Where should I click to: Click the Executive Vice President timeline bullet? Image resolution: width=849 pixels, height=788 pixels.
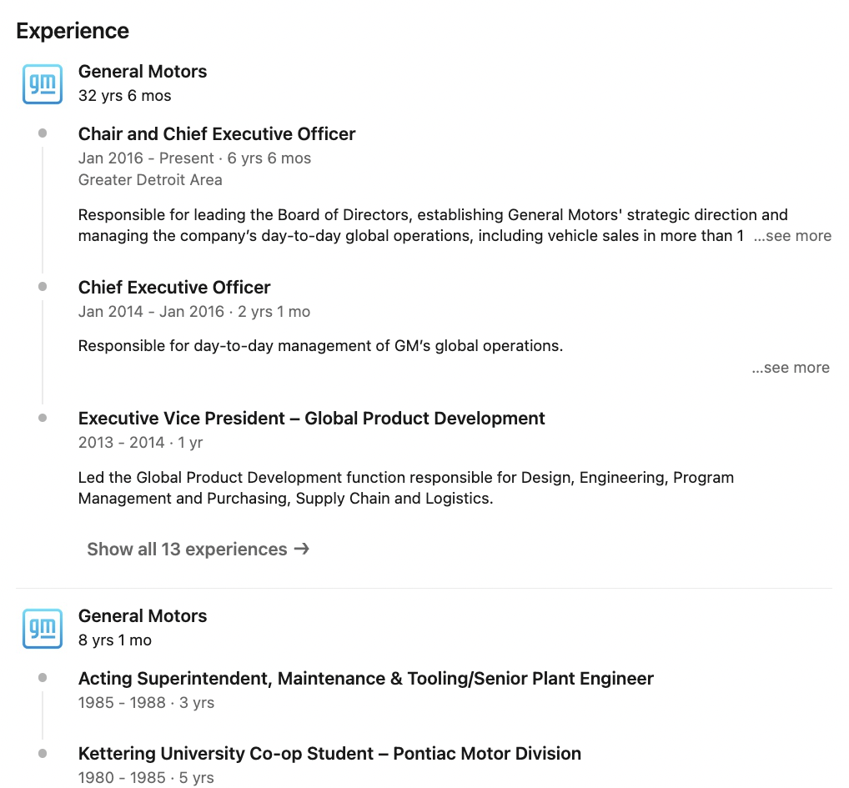coord(43,417)
